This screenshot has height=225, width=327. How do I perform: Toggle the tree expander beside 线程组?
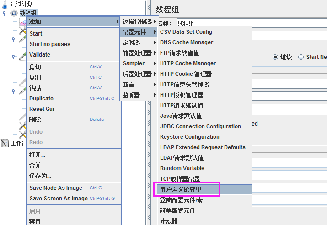4,13
